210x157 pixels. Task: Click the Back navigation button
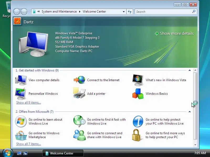click(17, 12)
